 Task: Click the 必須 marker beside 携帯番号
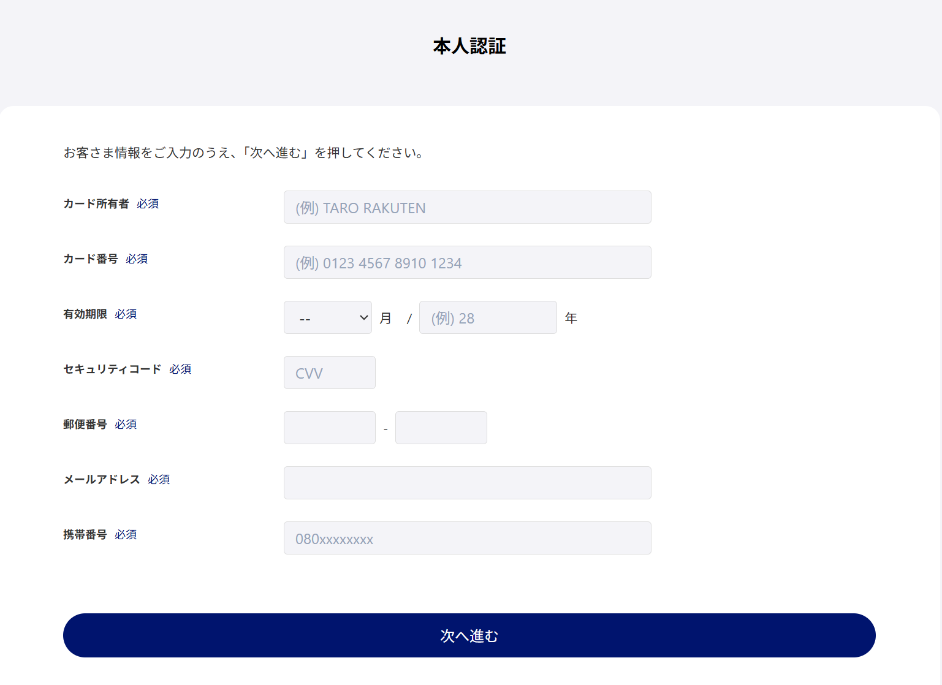[126, 534]
